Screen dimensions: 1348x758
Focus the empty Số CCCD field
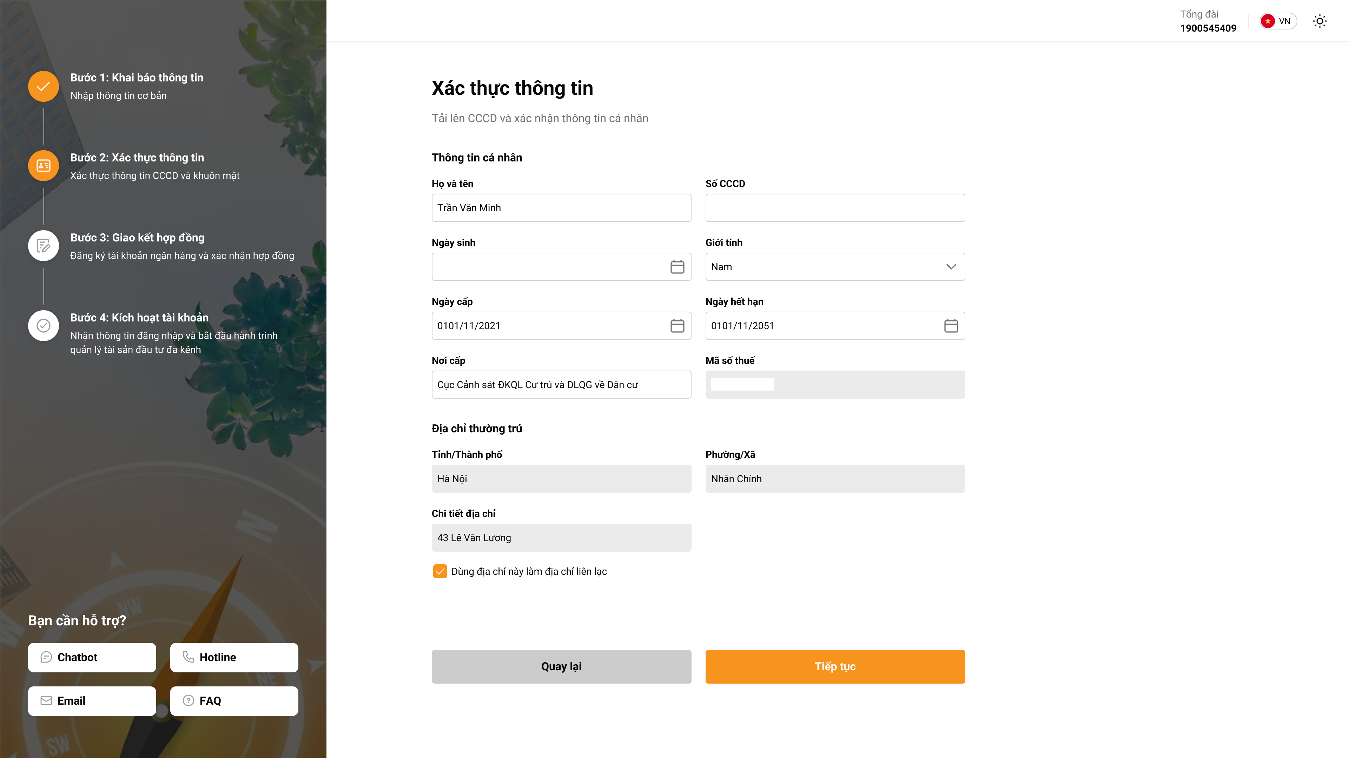pos(835,208)
